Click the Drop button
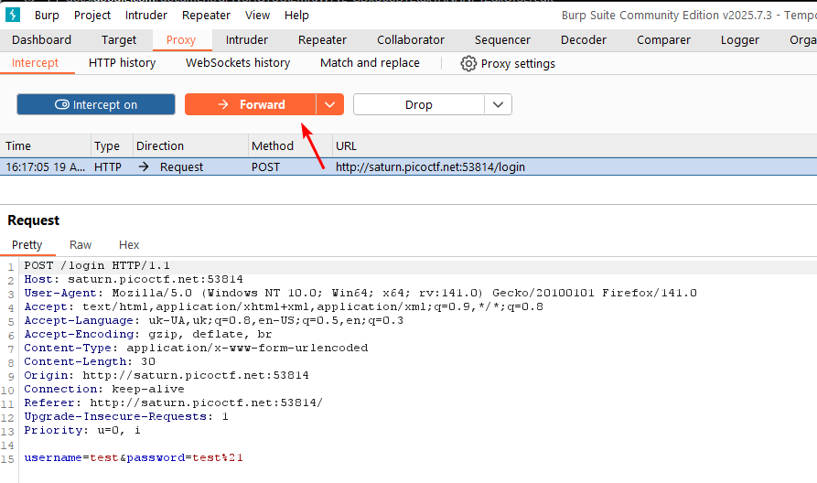 [x=418, y=104]
